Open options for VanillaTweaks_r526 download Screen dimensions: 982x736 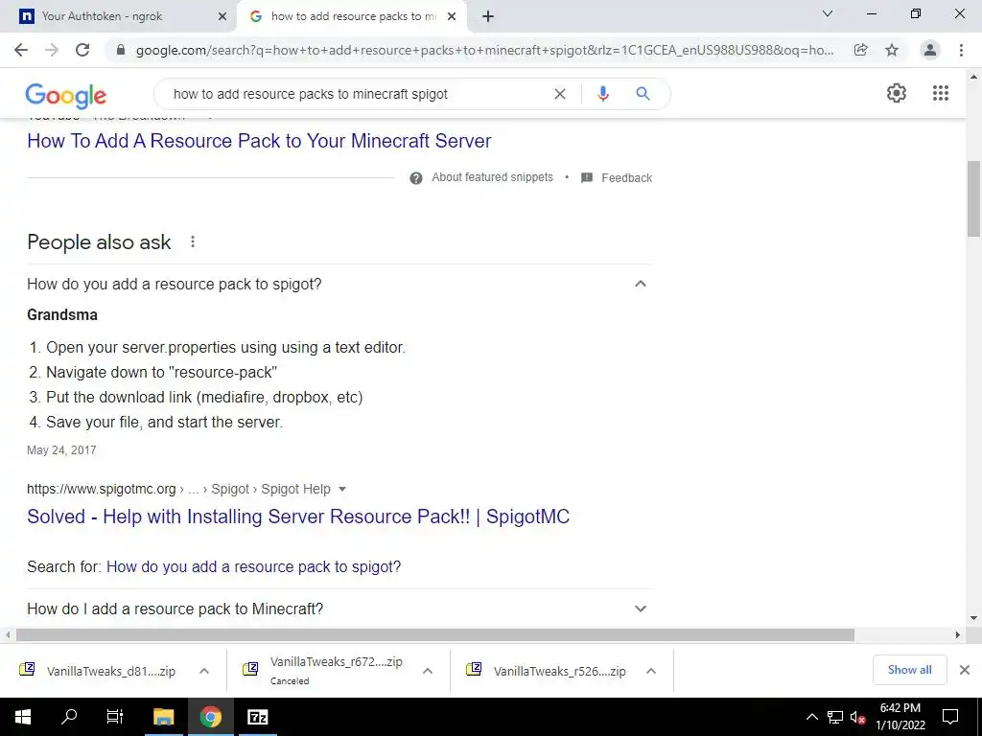coord(651,671)
